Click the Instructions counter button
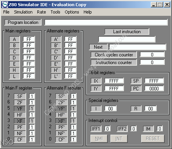Viewport: 172px width, 149px height. coord(114,63)
